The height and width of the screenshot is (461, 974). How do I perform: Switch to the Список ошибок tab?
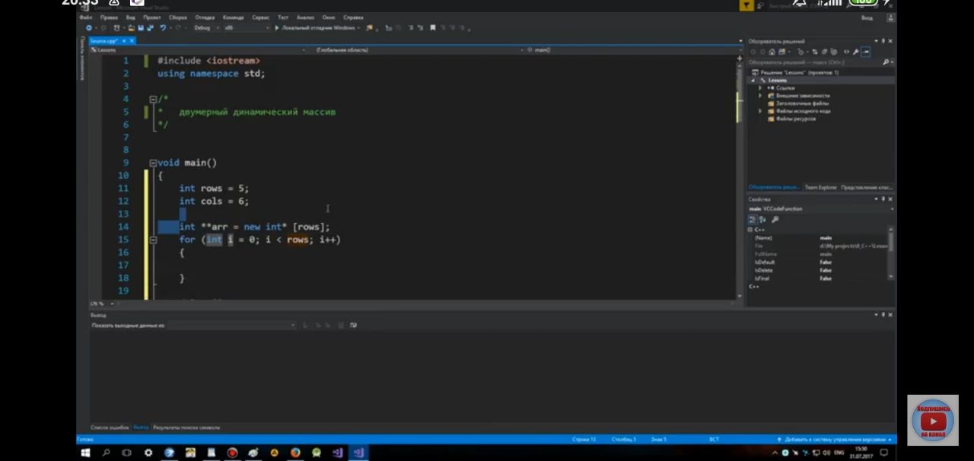tap(110, 428)
